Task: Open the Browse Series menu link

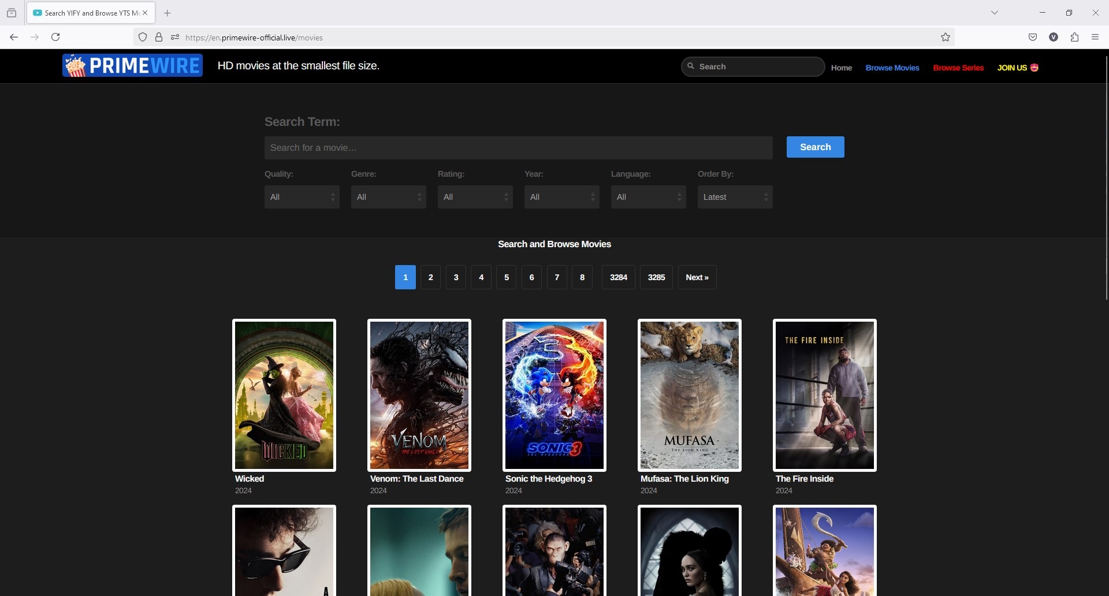Action: click(x=958, y=68)
